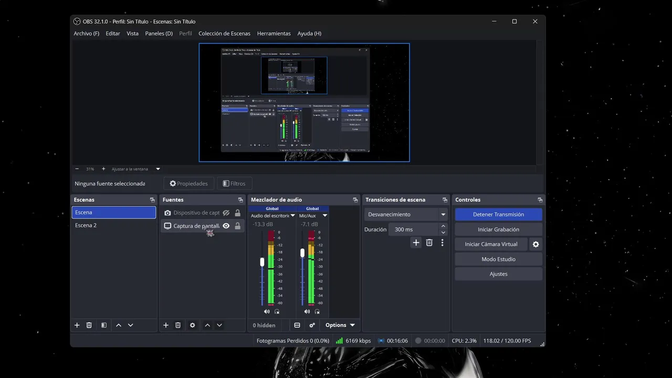
Task: Open the Herramientas menu
Action: 274,34
